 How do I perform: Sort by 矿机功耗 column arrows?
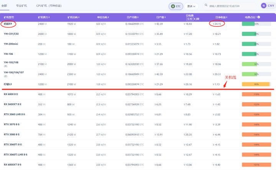pyautogui.click(x=79, y=18)
